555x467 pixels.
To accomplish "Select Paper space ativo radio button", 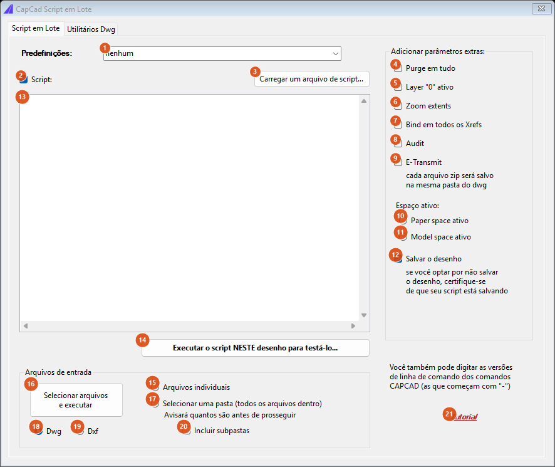I will click(403, 221).
